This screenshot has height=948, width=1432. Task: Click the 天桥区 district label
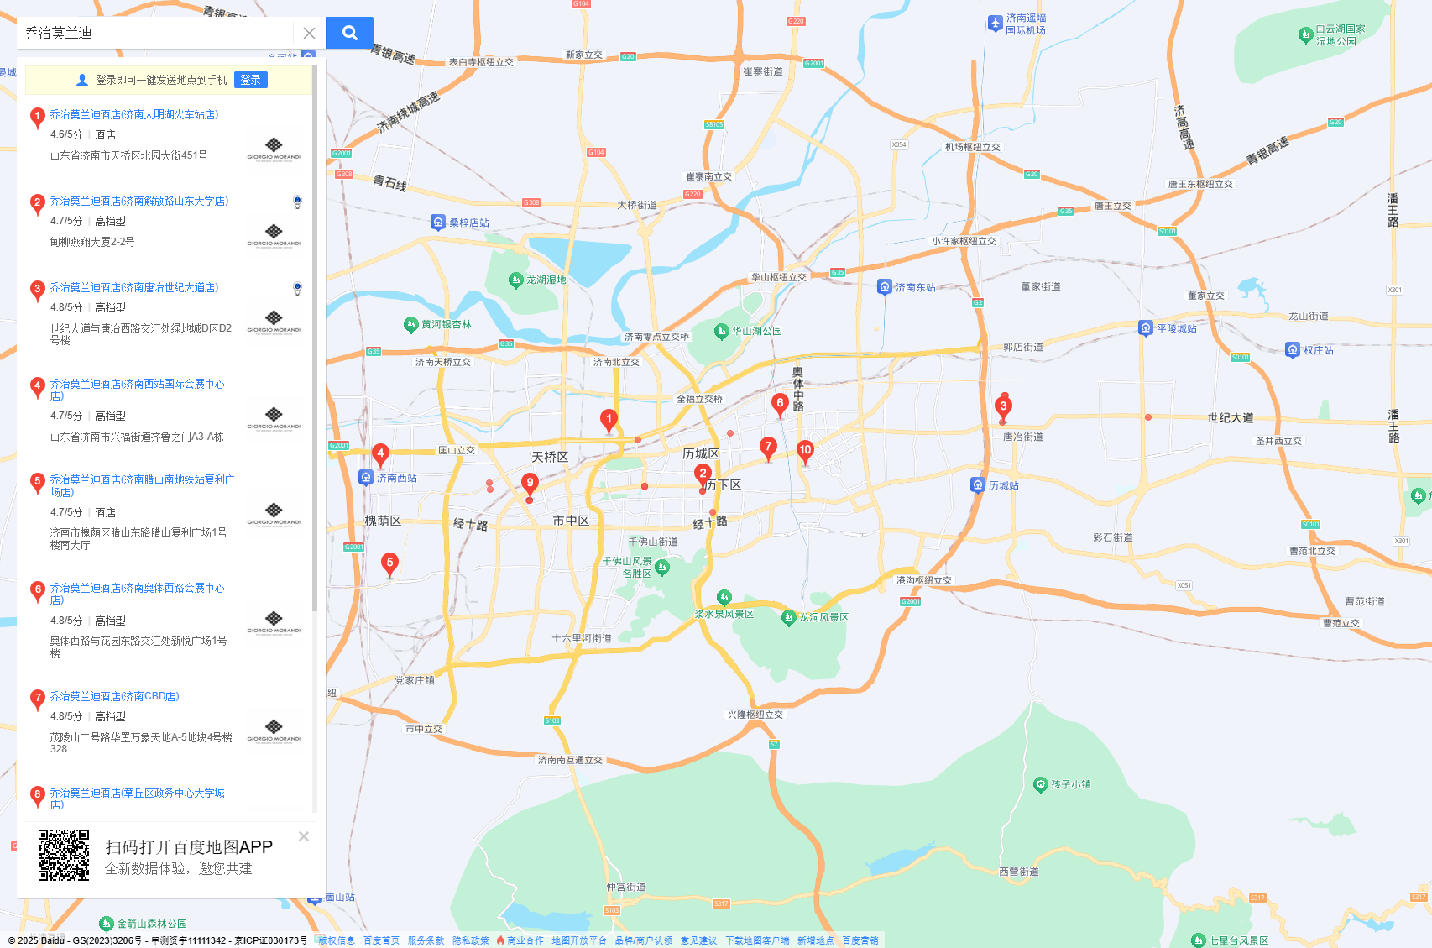pyautogui.click(x=550, y=457)
